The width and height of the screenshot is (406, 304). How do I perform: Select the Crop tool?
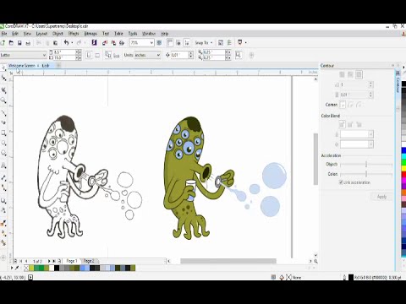coord(3,90)
